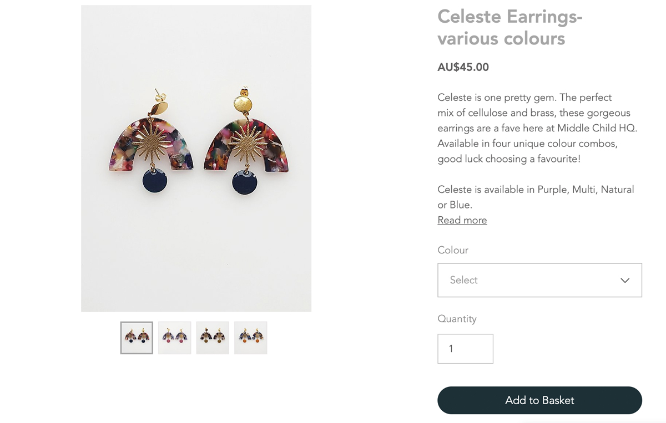The image size is (666, 423).
Task: Click the AU$45.00 price text
Action: (x=463, y=67)
